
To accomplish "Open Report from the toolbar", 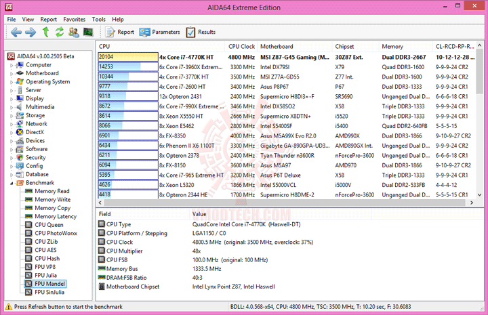I will point(120,32).
